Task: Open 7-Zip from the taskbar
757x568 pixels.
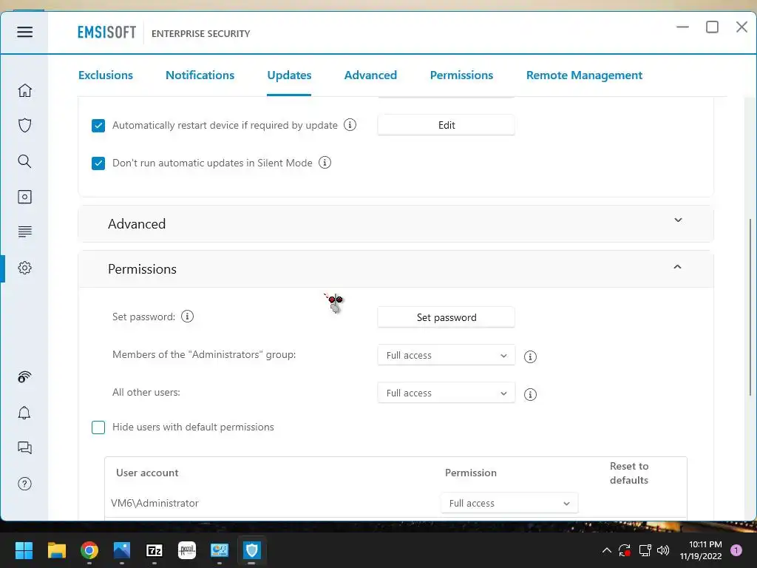Action: 155,550
